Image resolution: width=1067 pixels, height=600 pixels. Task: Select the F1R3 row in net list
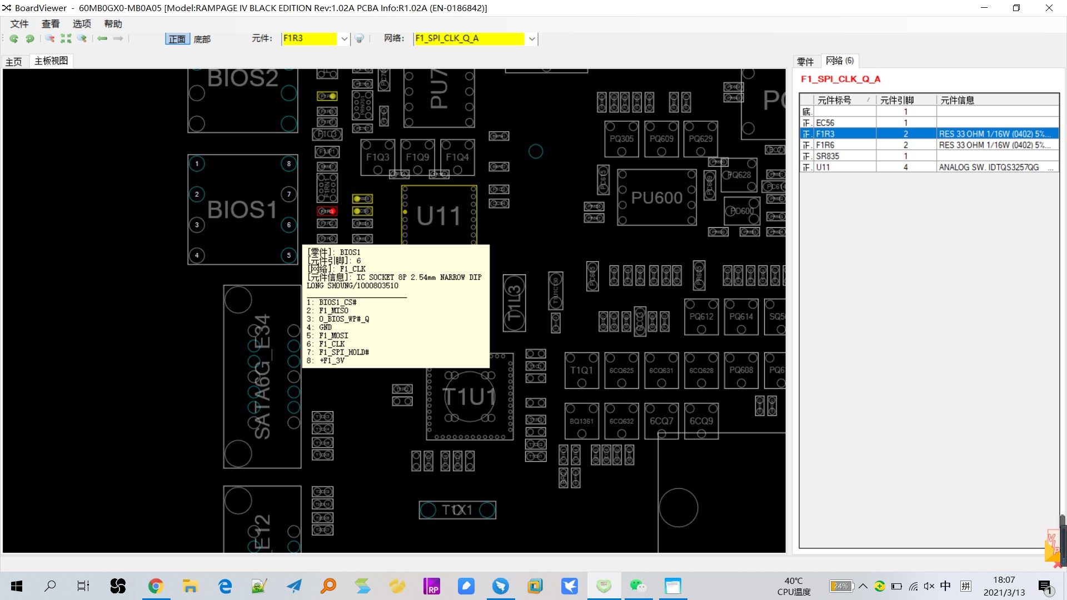click(x=929, y=134)
